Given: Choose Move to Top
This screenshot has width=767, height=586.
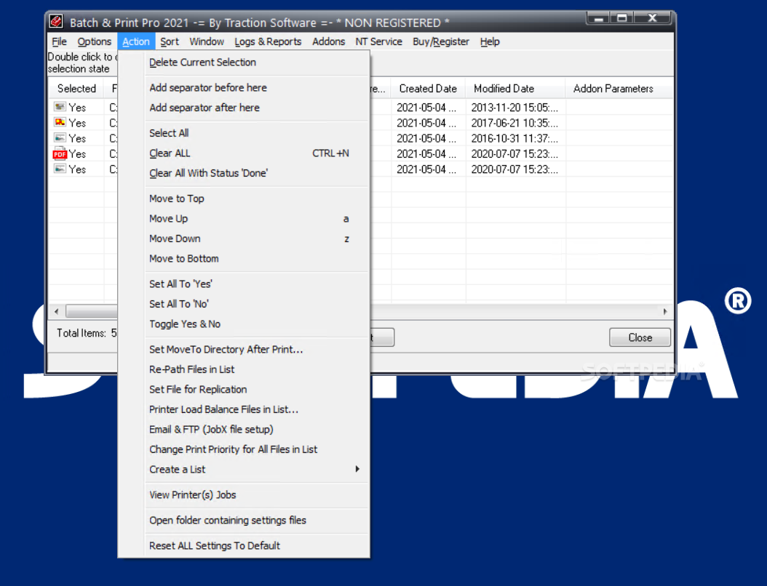Looking at the screenshot, I should (x=244, y=198).
